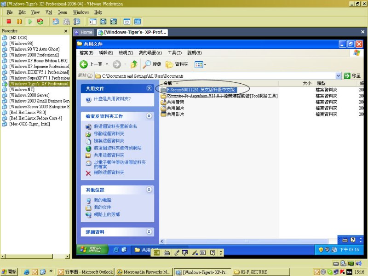368x276 pixels.
Task: Open 網路上的芳鄰 from other places
Action: pyautogui.click(x=107, y=214)
